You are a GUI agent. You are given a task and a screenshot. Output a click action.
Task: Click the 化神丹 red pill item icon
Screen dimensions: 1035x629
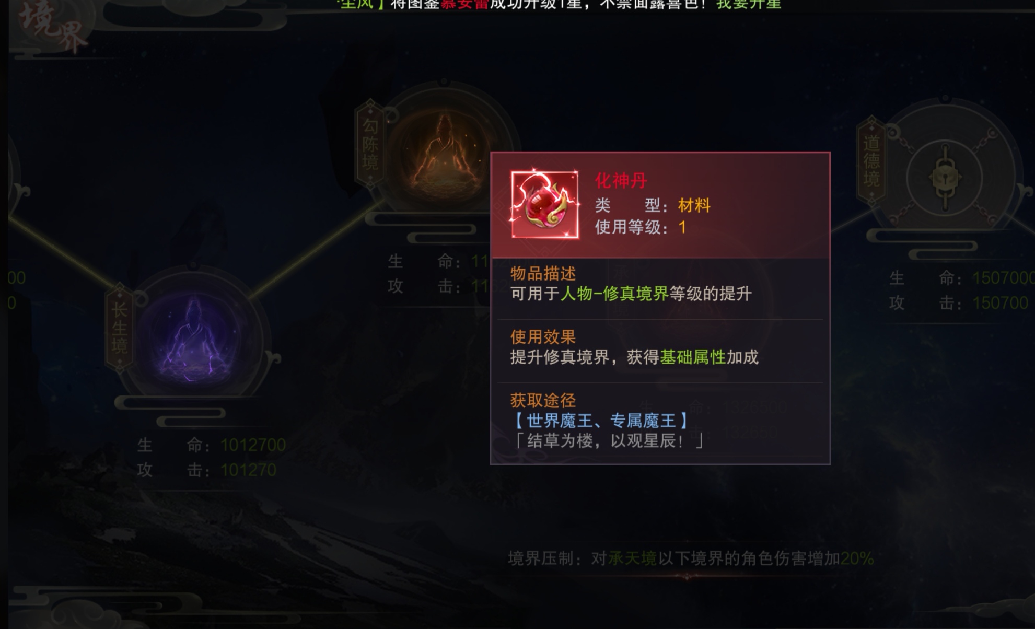coord(545,204)
